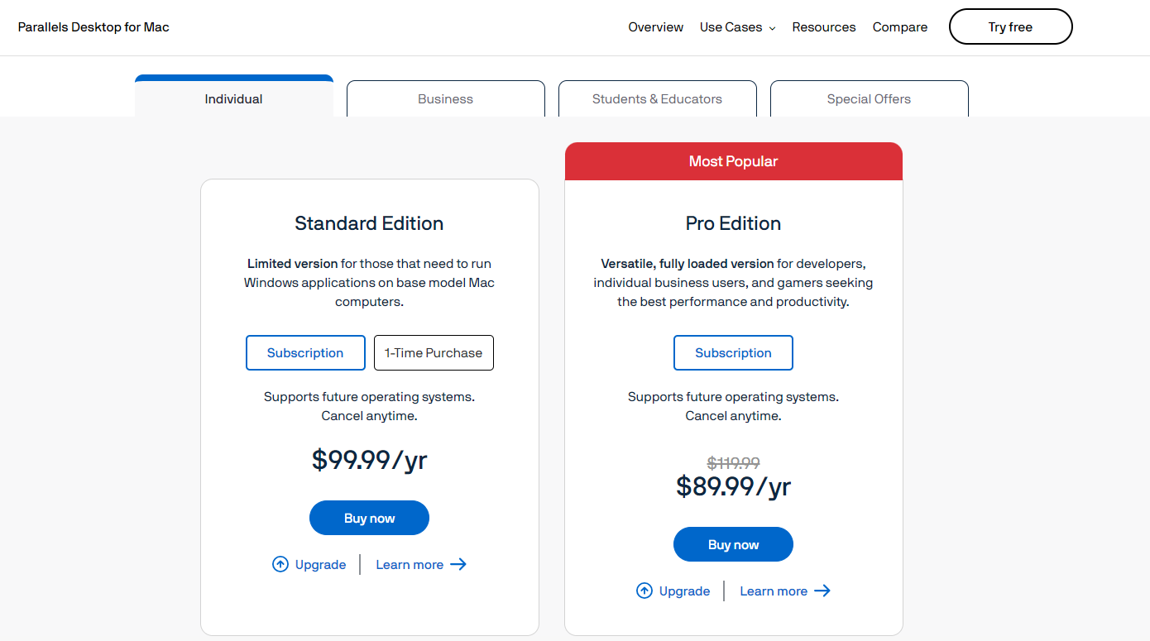View the Special Offers tab
Viewport: 1150px width, 641px height.
[x=869, y=98]
